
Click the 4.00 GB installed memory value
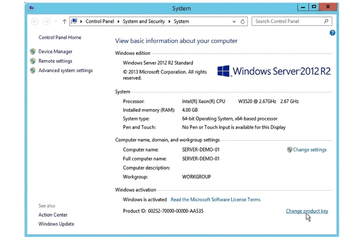click(190, 110)
